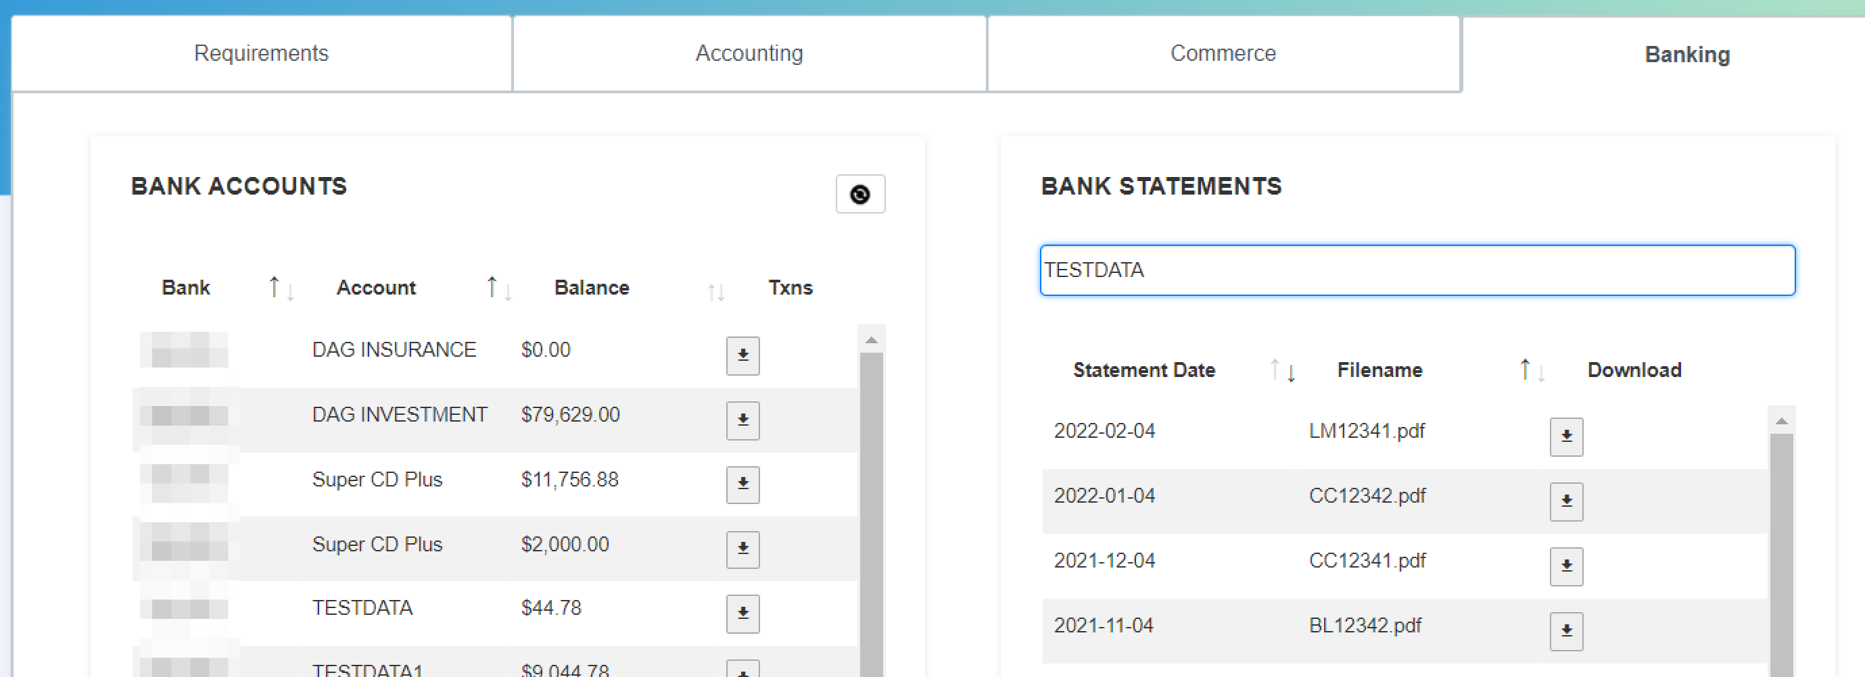
Task: Click the blurred bank logo for DAG INSURANCE
Action: pyautogui.click(x=184, y=349)
